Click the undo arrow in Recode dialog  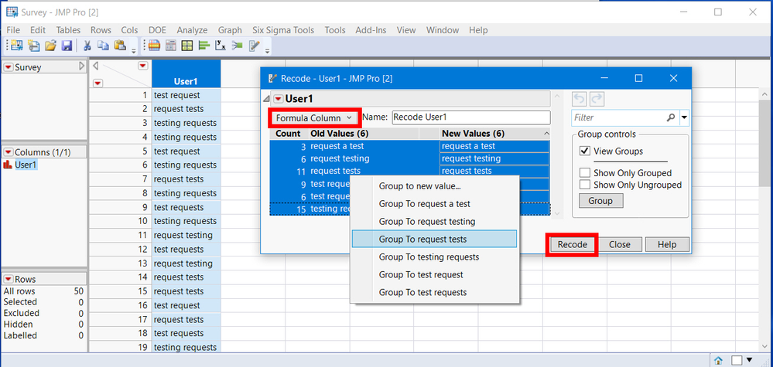coord(580,99)
